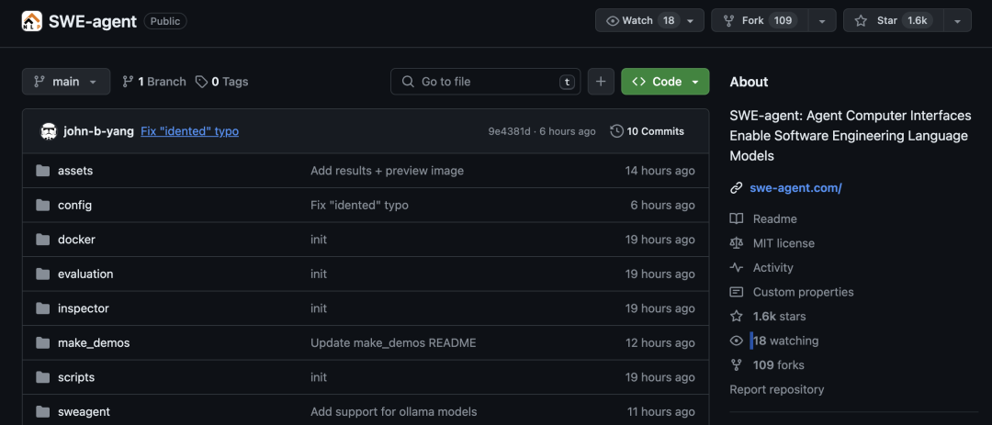The image size is (992, 425).
Task: Expand the Fork options dropdown arrow
Action: (822, 21)
